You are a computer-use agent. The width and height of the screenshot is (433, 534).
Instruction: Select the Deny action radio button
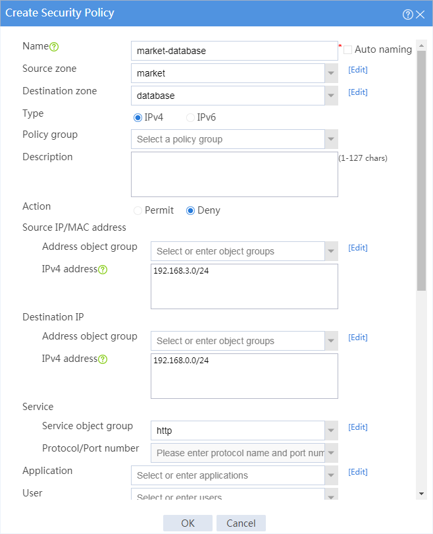(190, 210)
